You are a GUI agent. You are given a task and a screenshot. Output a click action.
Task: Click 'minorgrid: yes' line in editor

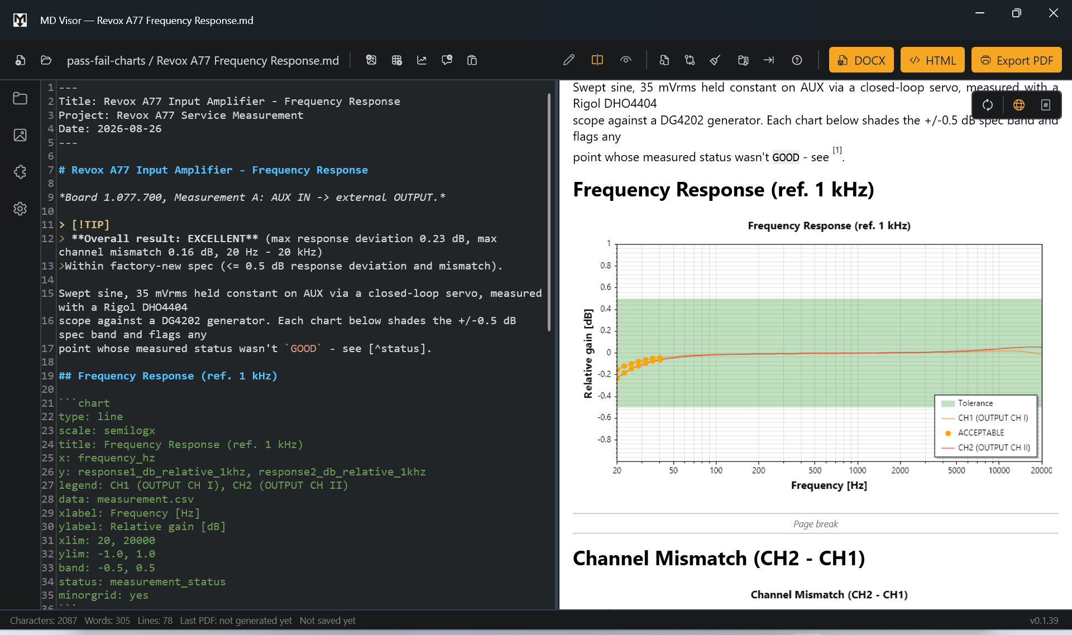(x=103, y=595)
